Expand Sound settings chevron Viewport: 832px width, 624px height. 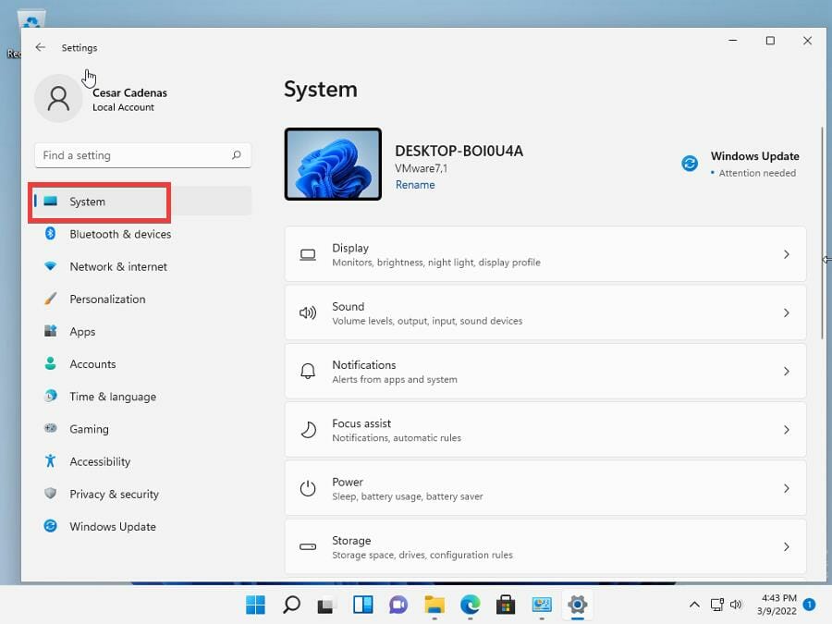click(x=787, y=313)
